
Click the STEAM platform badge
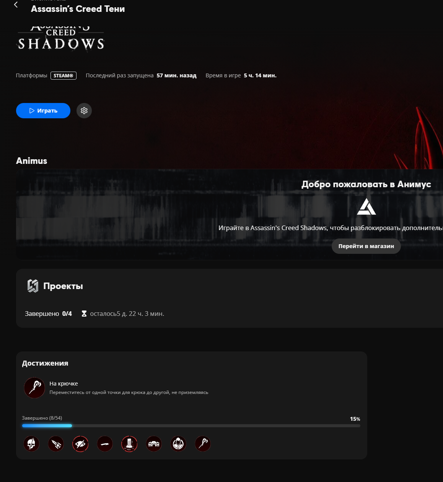coord(64,75)
